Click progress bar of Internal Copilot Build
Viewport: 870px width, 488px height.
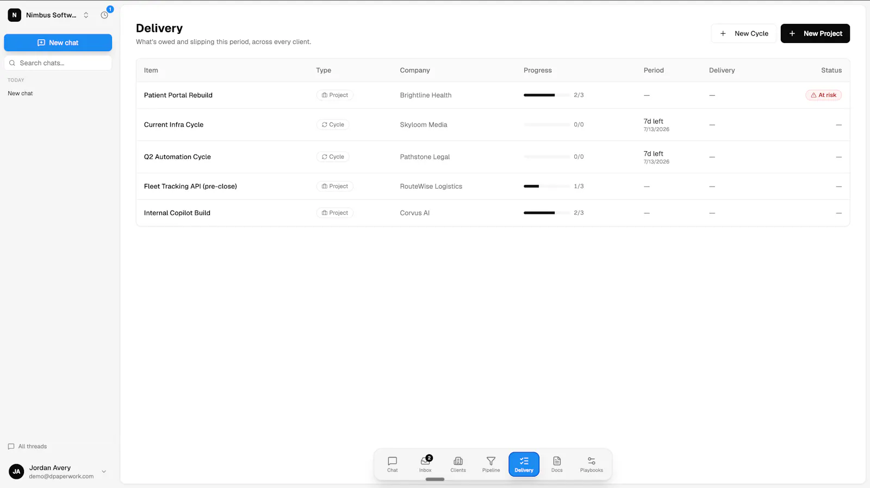pyautogui.click(x=546, y=213)
